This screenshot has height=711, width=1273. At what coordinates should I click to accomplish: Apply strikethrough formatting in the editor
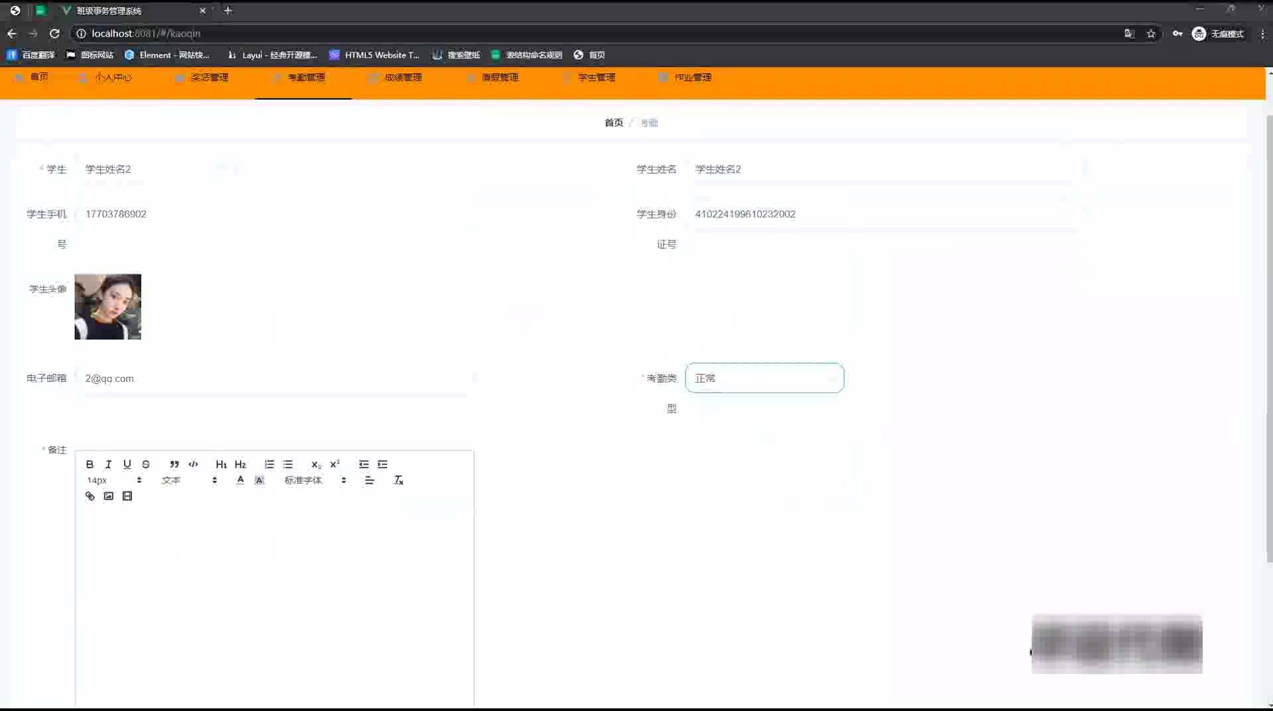point(146,464)
